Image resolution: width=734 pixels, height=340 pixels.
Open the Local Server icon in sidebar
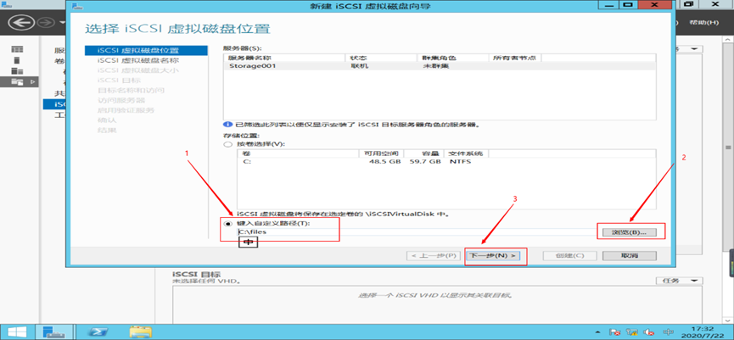(x=17, y=60)
